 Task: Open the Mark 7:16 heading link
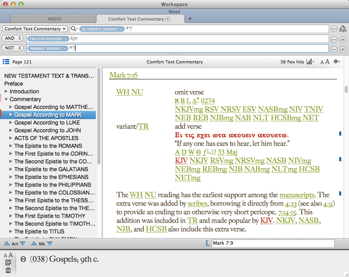(123, 75)
